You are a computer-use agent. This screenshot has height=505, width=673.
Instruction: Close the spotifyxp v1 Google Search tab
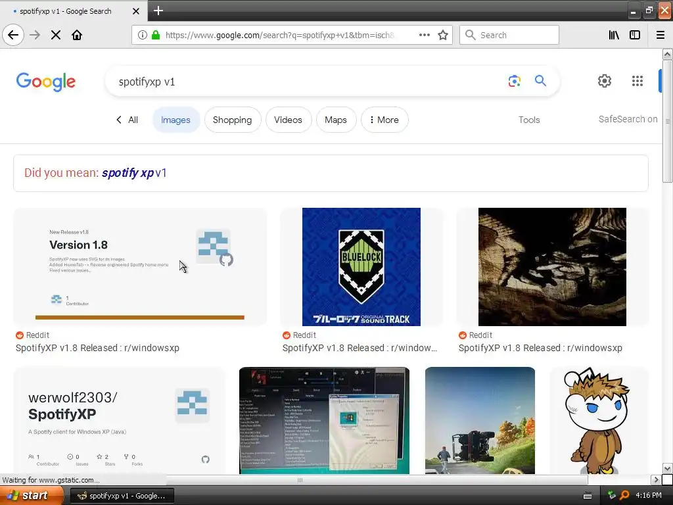point(136,11)
